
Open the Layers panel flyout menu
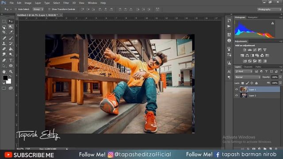point(281,67)
